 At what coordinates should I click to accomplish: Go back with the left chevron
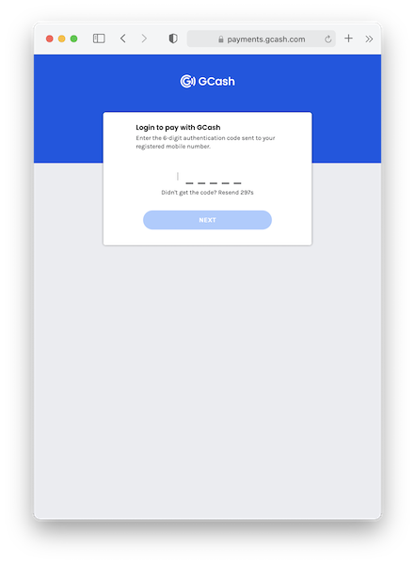[x=123, y=39]
